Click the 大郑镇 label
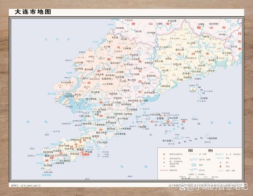Viewport: 253px width, 196px height. (x=179, y=80)
